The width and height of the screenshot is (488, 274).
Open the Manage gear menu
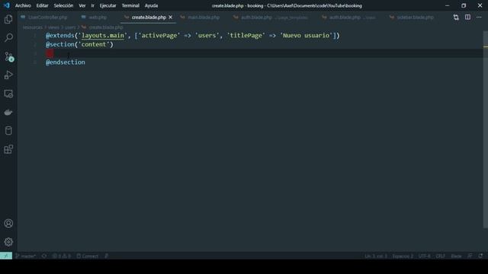8,242
